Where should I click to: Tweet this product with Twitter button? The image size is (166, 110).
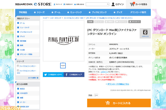(53, 75)
